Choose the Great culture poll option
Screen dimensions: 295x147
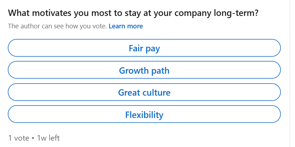[144, 92]
